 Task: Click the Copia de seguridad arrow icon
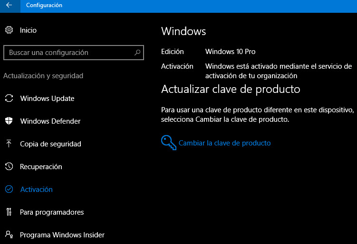point(9,144)
